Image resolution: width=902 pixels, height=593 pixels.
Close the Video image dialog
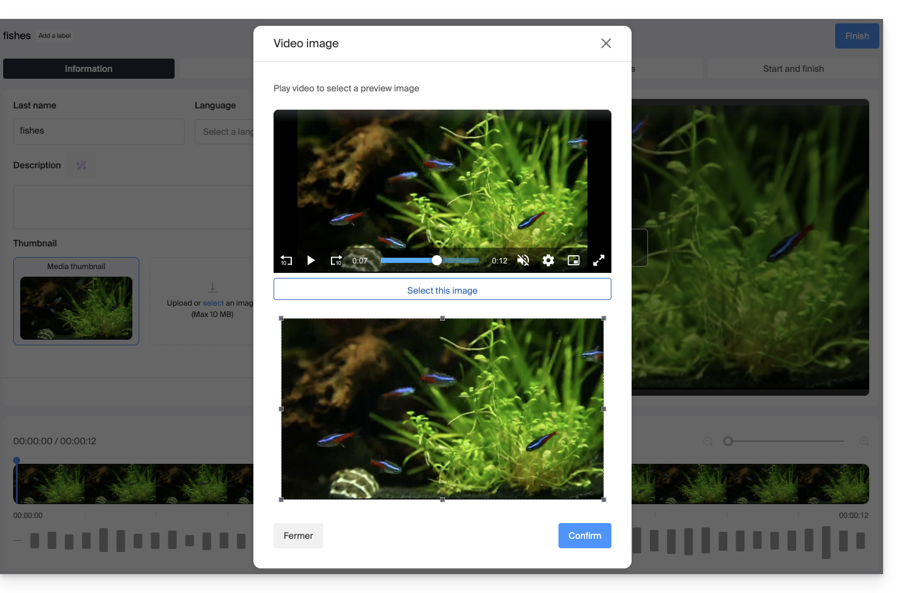pos(606,43)
